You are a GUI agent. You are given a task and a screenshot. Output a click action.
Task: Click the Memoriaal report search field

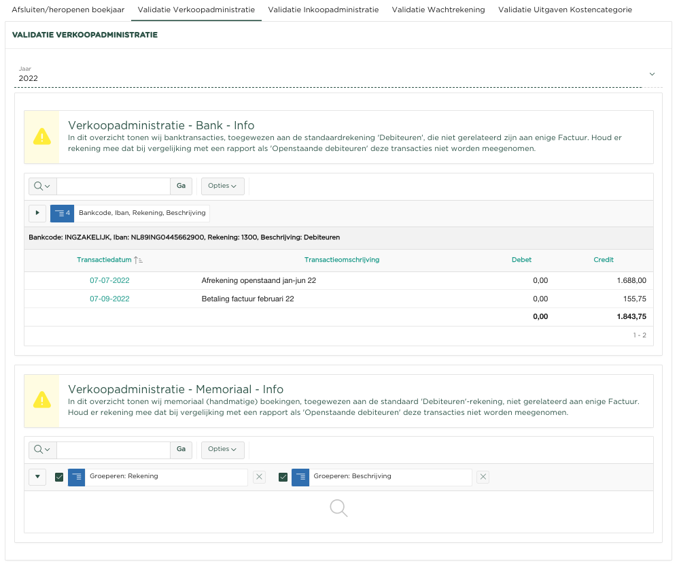[113, 450]
